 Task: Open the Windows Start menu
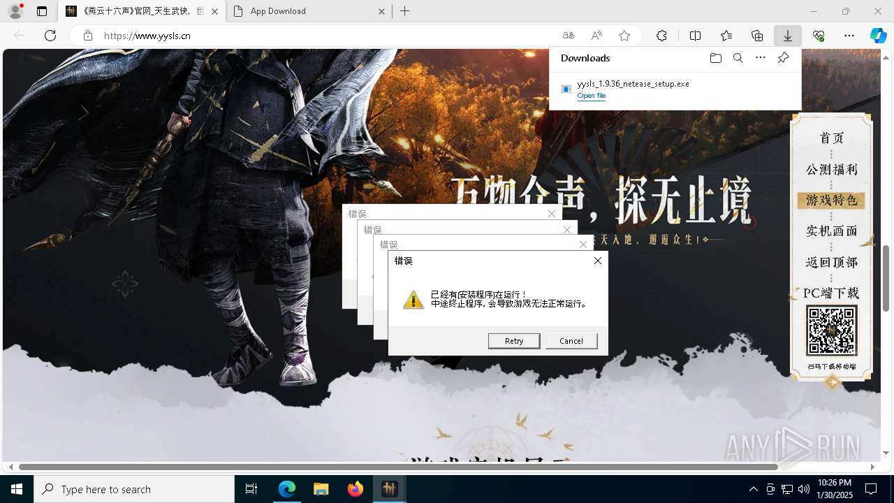click(17, 489)
